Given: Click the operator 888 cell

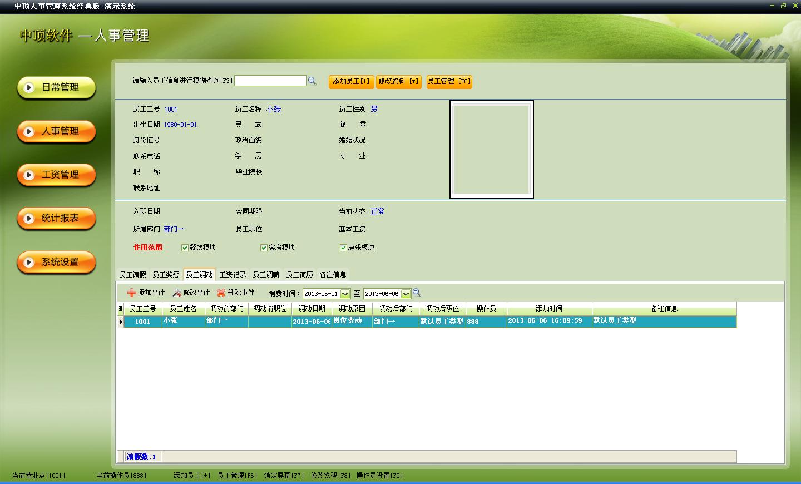Looking at the screenshot, I should pyautogui.click(x=486, y=322).
